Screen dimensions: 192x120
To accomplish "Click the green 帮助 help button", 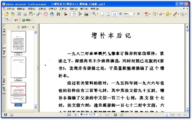I will [27, 20].
